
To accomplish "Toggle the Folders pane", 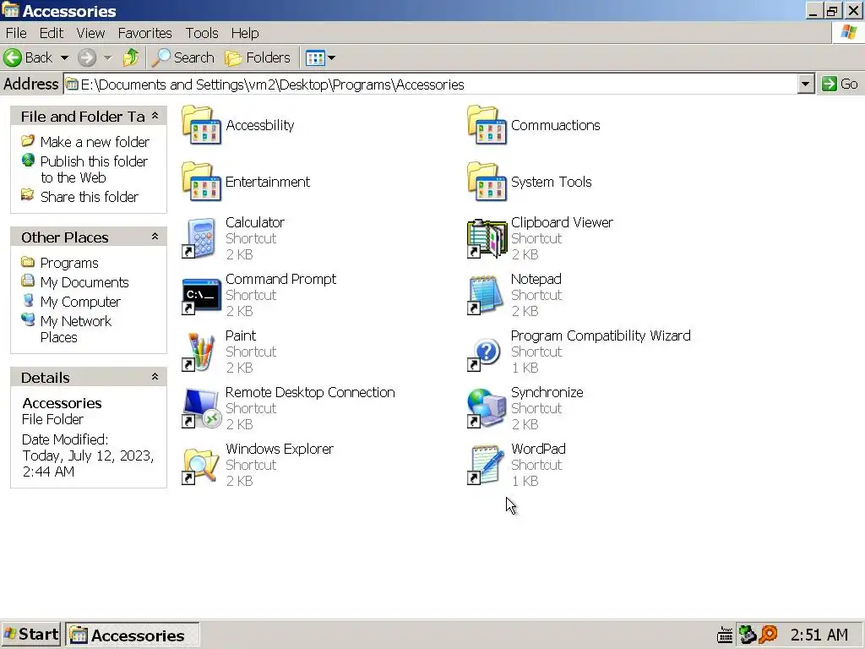I will pyautogui.click(x=257, y=57).
